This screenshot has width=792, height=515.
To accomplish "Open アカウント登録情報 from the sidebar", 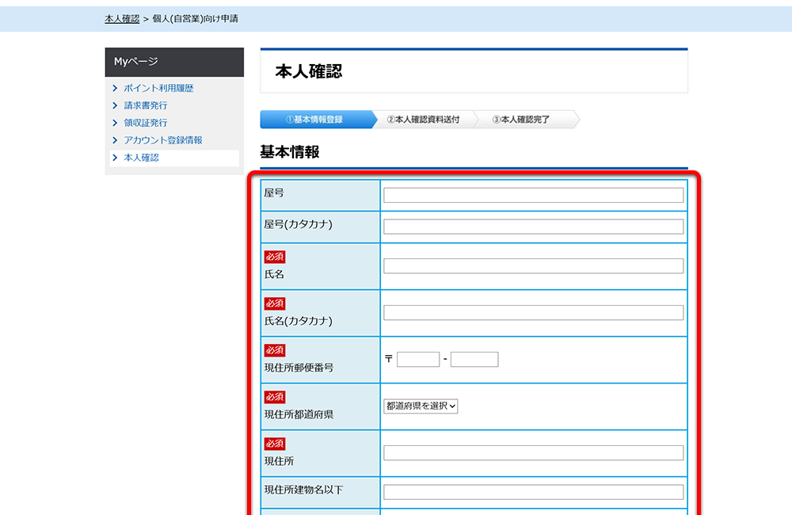I will click(x=161, y=140).
